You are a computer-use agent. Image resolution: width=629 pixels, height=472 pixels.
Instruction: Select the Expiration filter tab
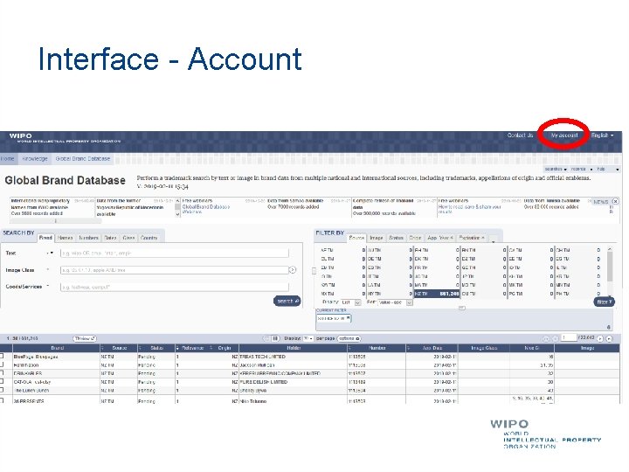(472, 238)
